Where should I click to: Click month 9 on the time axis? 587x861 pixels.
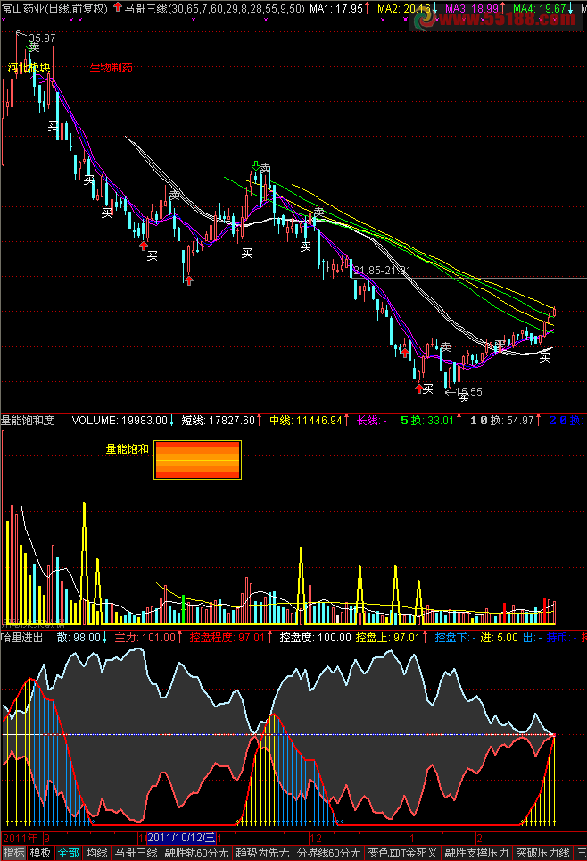(47, 838)
